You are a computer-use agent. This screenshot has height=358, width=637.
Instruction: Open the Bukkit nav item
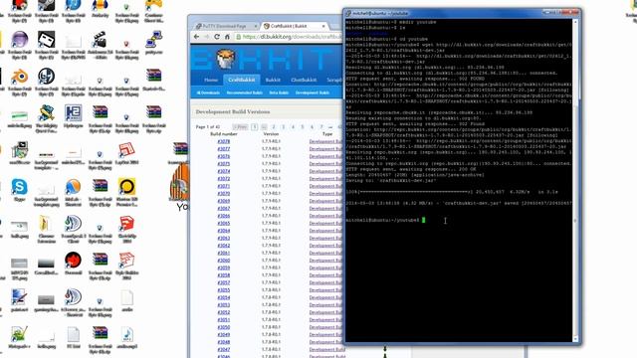click(x=273, y=80)
